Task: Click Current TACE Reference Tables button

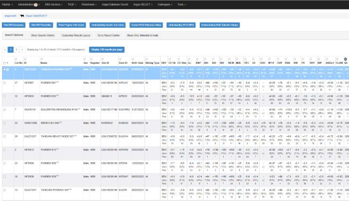Action: click(146, 25)
